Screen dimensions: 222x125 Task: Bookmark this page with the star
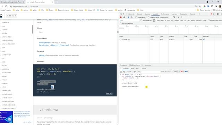click(x=200, y=6)
